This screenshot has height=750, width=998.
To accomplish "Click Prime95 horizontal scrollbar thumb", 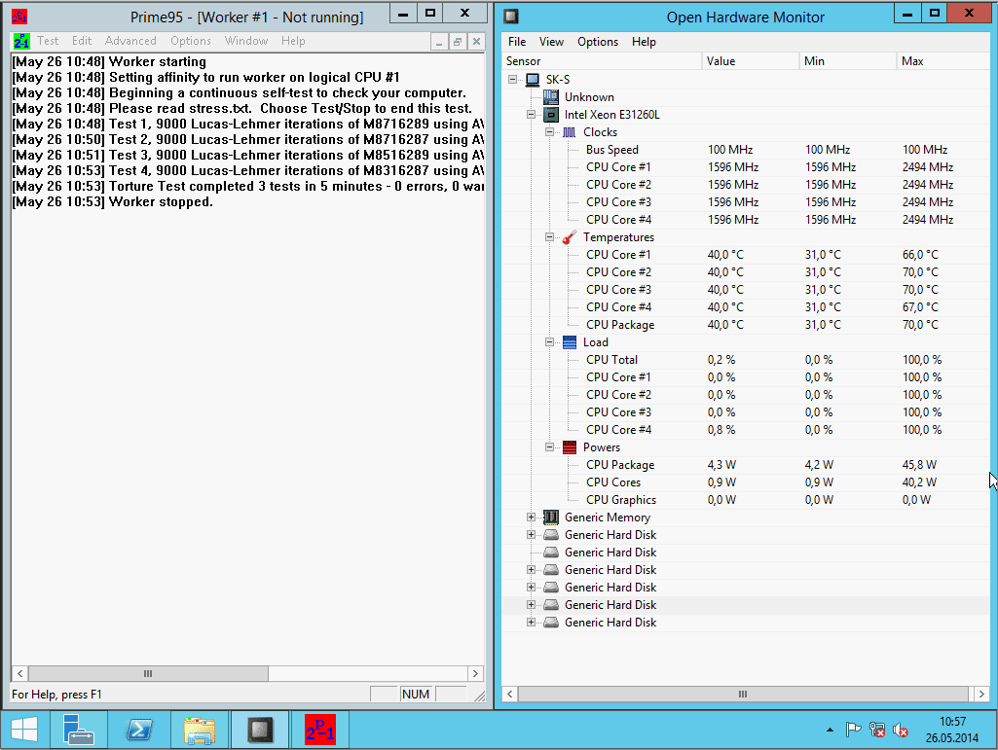I will coord(148,674).
